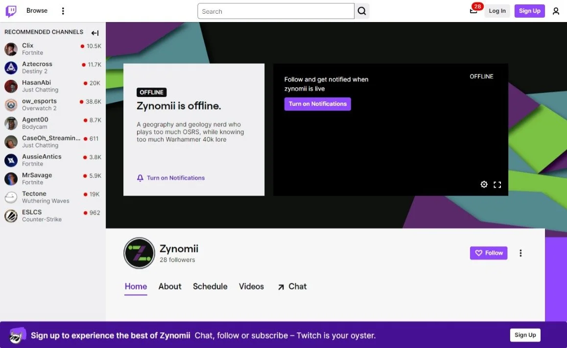This screenshot has height=348, width=567.
Task: Click the HasanAbi channel name
Action: tap(37, 82)
